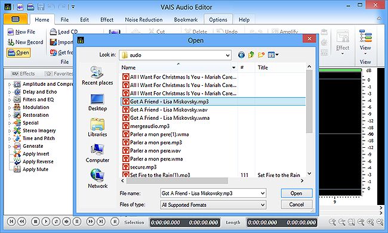The width and height of the screenshot is (388, 233).
Task: Go to start playback button
Action: pos(11,222)
